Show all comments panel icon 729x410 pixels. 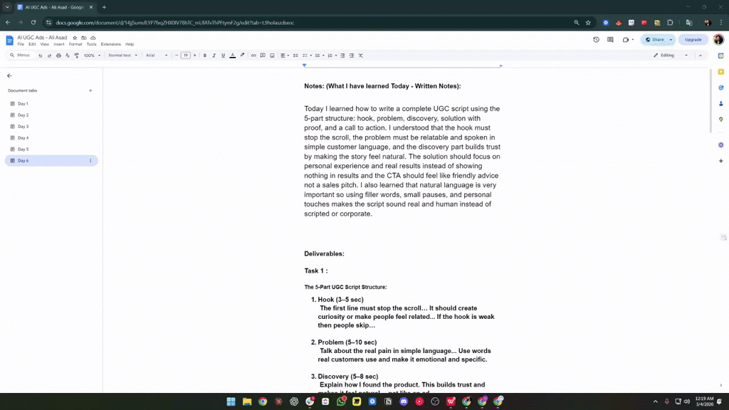click(x=610, y=40)
